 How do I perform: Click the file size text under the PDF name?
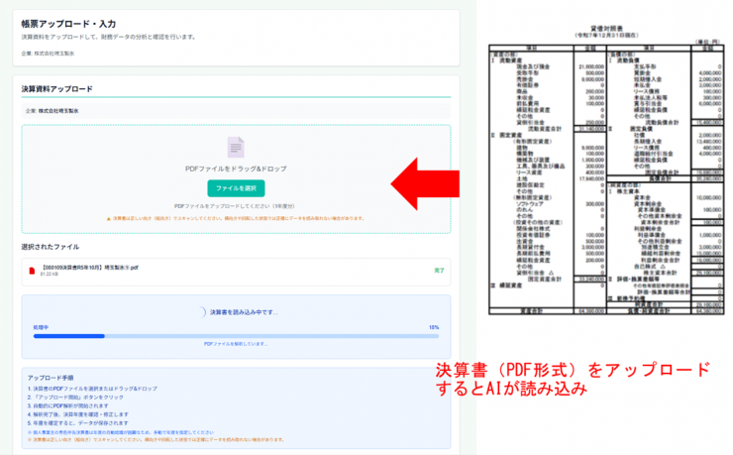click(x=50, y=274)
